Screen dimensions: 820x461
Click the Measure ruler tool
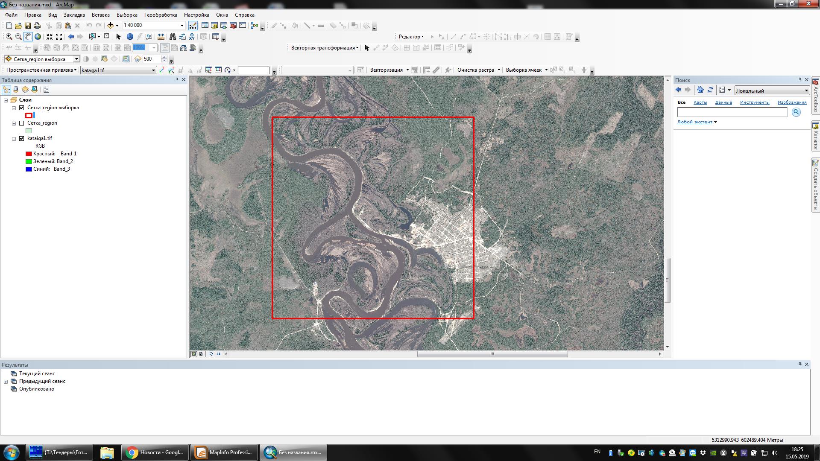coord(161,37)
